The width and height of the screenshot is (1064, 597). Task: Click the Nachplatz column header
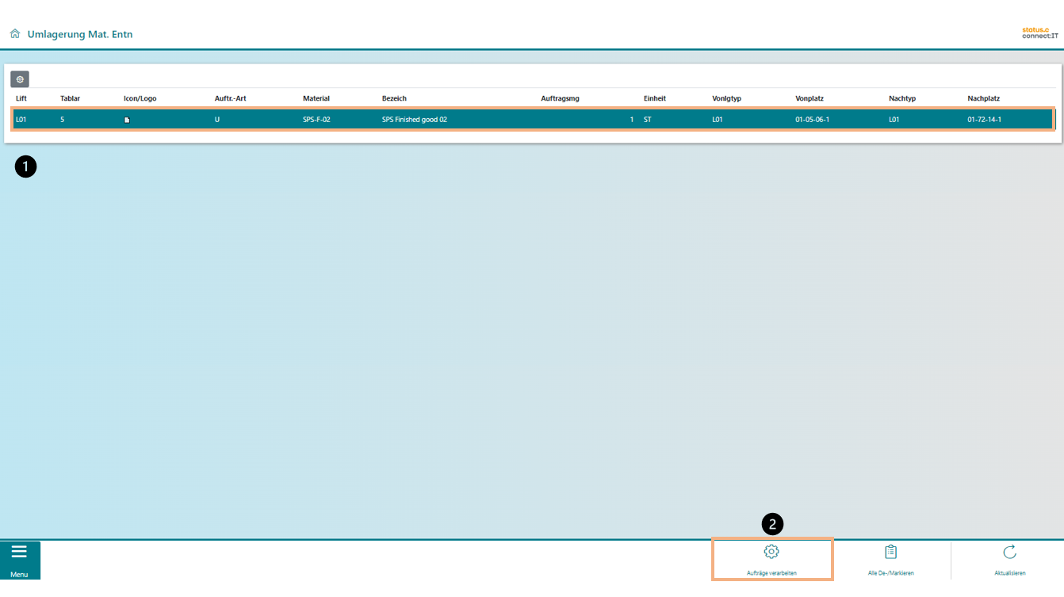point(983,98)
